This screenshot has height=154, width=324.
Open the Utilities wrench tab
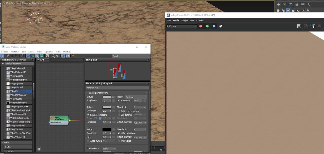pyautogui.click(x=309, y=5)
